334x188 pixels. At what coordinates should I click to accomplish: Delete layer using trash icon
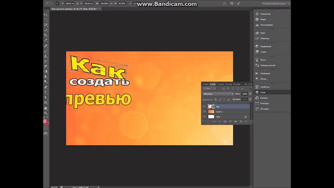246,122
